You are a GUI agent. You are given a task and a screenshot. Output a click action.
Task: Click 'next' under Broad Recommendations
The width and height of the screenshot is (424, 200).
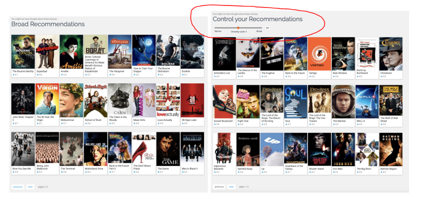pos(30,187)
